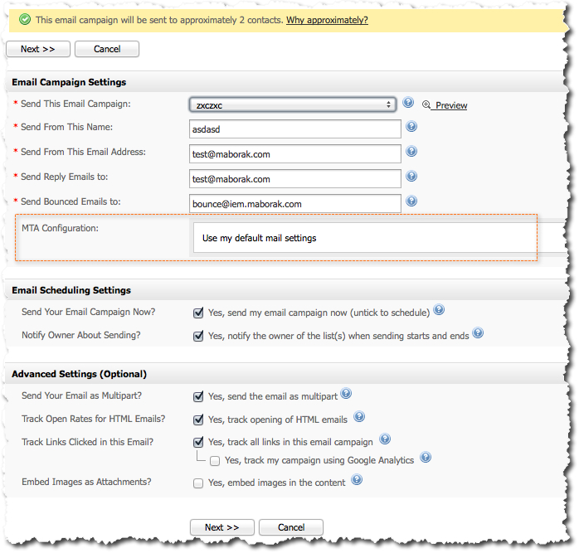Screen dimensions: 579x553
Task: Click the 'Email Campaign Settings' heading
Action: click(69, 82)
